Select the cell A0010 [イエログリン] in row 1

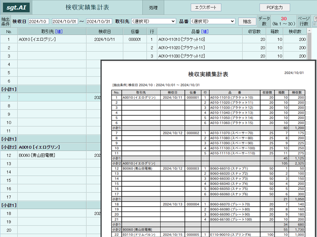pyautogui.click(x=52, y=39)
